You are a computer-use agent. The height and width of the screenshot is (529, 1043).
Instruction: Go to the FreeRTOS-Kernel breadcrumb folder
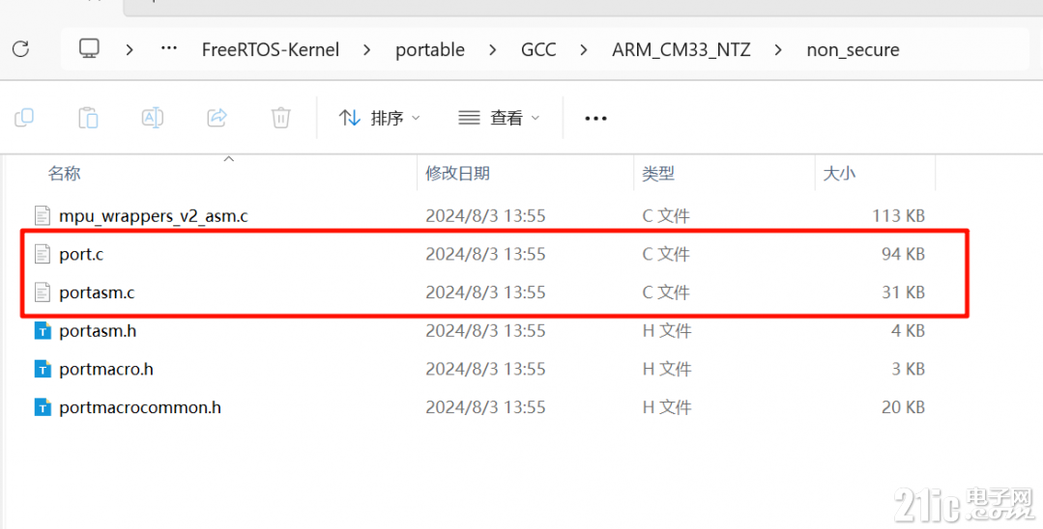[271, 50]
